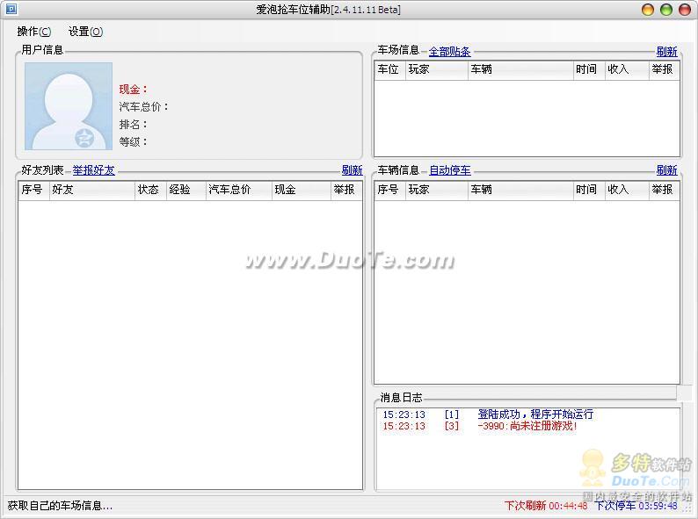The height and width of the screenshot is (519, 698).
Task: Sort 车辆信息 by 车辆 column
Action: tap(520, 191)
